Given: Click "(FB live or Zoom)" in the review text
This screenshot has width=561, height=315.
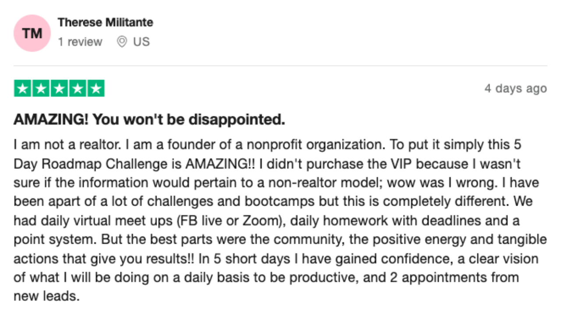Looking at the screenshot, I should 229,220.
